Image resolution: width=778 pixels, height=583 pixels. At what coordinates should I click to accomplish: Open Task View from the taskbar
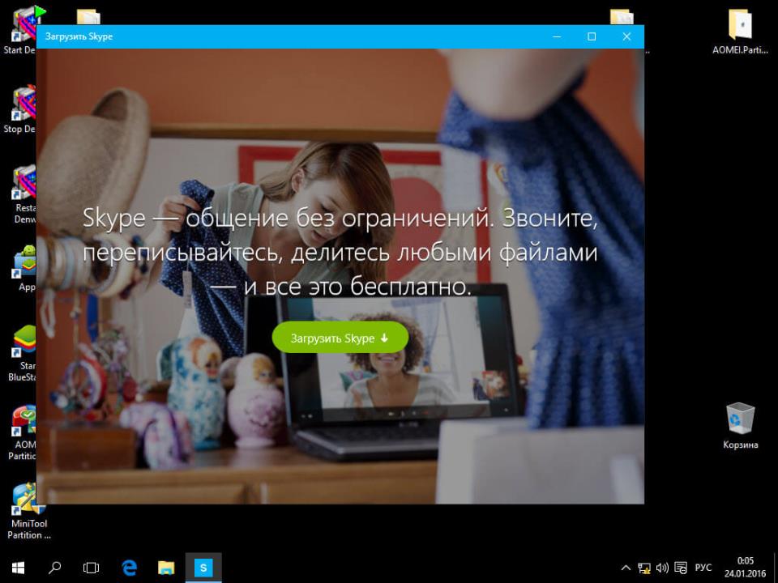tap(92, 568)
